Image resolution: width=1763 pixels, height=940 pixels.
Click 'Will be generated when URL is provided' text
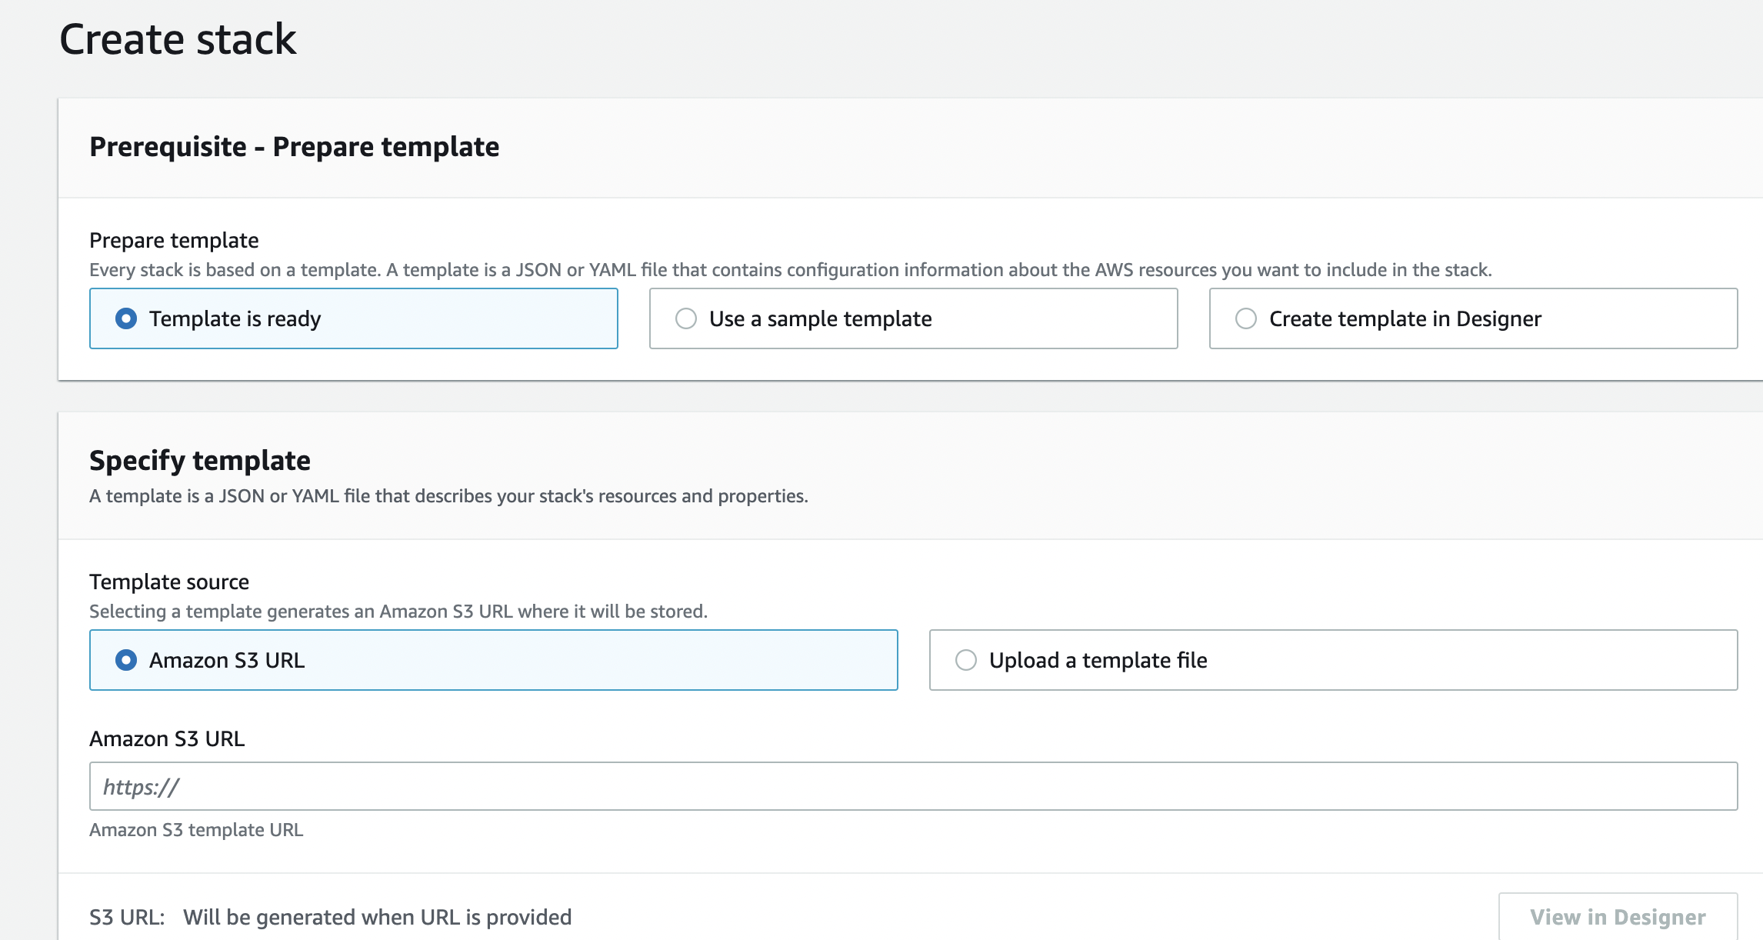pyautogui.click(x=378, y=917)
